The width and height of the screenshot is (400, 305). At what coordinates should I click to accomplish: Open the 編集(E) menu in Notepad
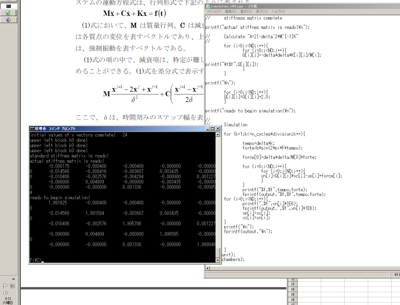(x=230, y=11)
